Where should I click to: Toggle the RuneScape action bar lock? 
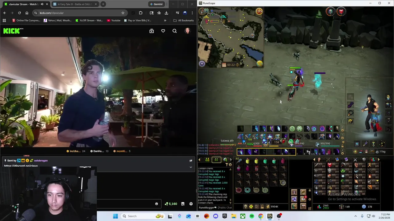point(342,146)
